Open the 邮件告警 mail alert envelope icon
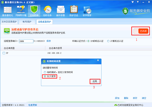Viewport: 152px width, 107px height. [60, 11]
